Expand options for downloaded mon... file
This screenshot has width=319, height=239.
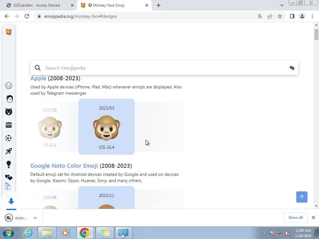click(x=35, y=218)
